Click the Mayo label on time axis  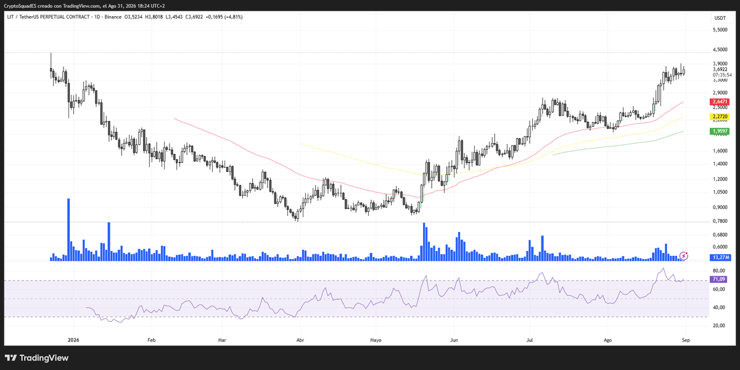[376, 340]
